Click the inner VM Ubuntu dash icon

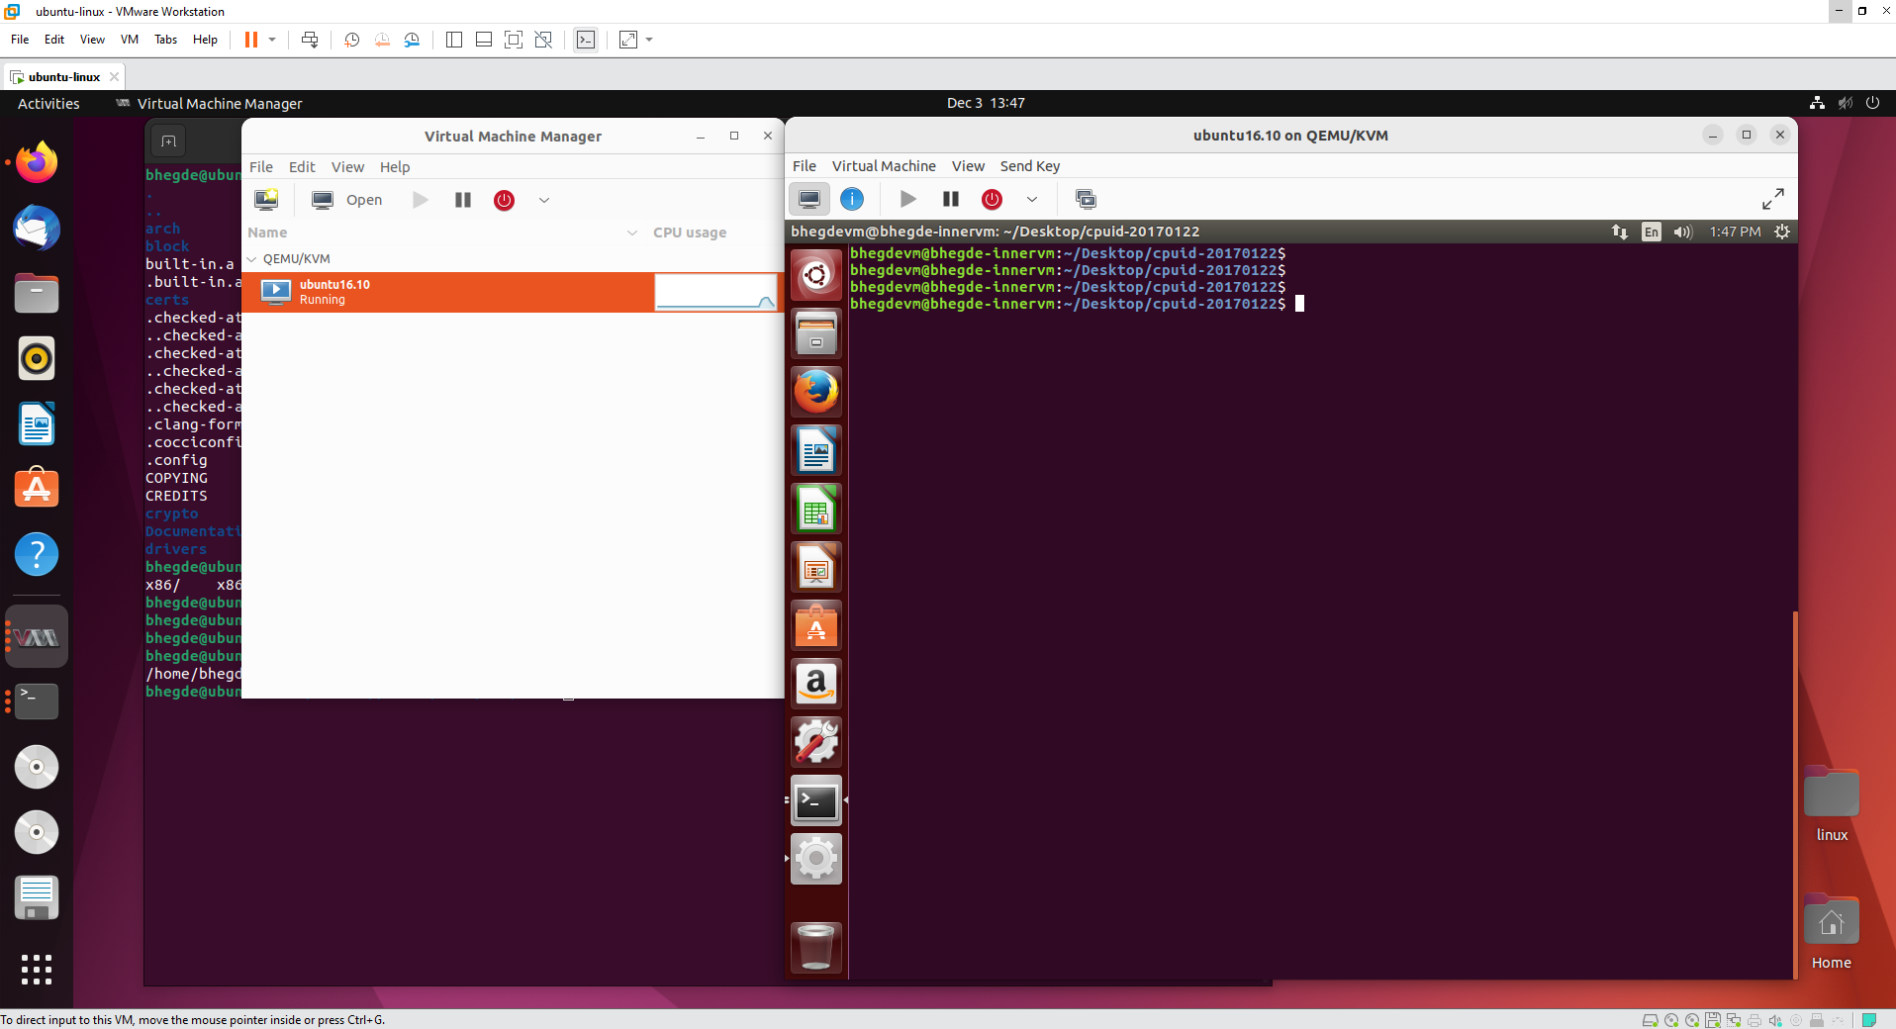(x=816, y=274)
